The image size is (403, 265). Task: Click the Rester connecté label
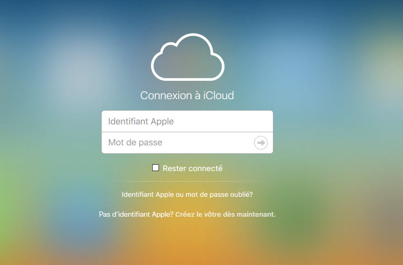(193, 168)
